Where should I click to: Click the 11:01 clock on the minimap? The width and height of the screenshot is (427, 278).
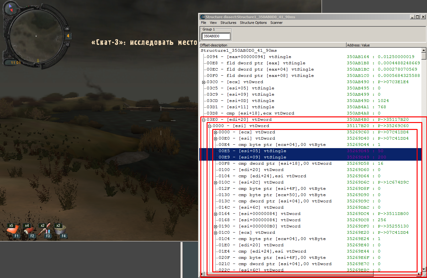16,63
